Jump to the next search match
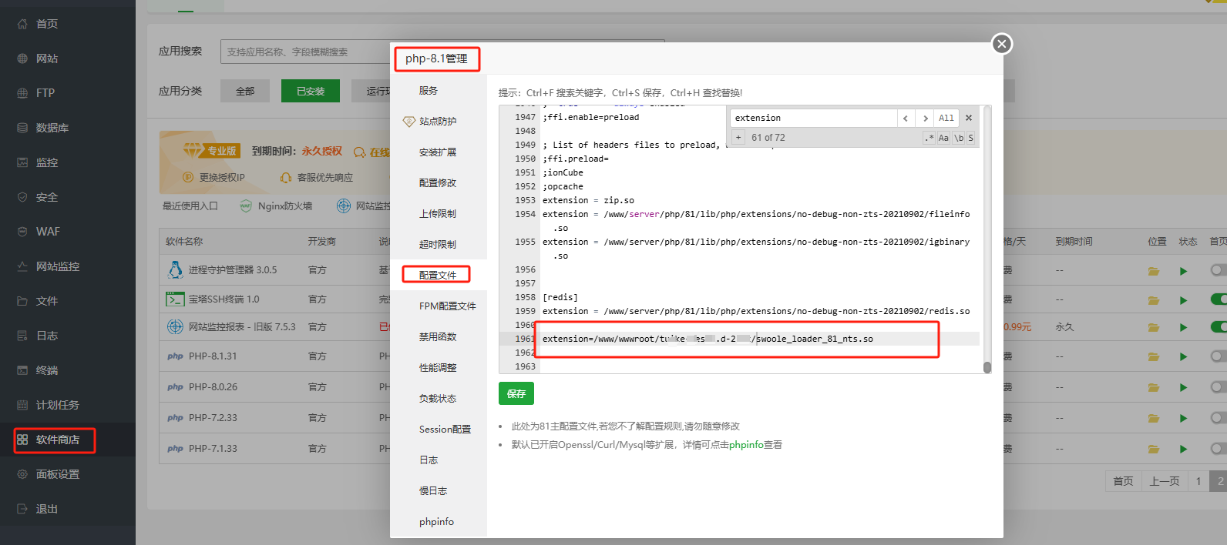 pos(925,118)
